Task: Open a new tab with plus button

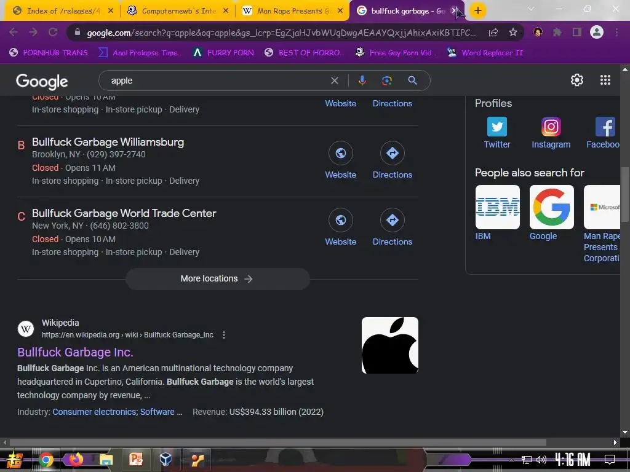Action: click(x=477, y=11)
